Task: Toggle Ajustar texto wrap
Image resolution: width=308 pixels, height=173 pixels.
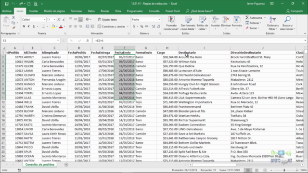Action: [x=107, y=20]
